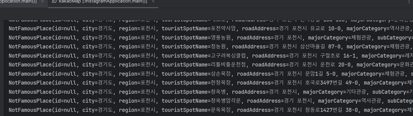Click the majorCategory=기타관광 text
This screenshot has width=413, height=116.
335,92
